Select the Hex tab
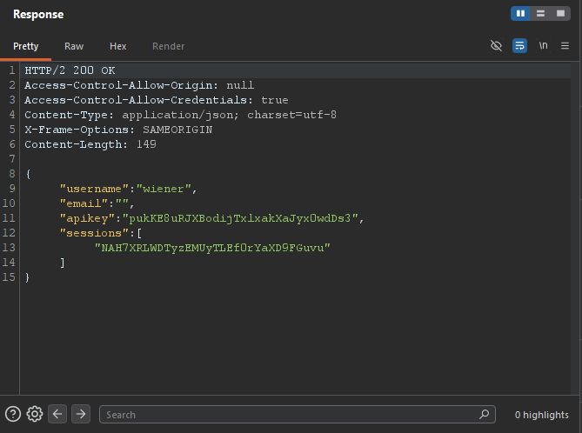The height and width of the screenshot is (433, 582). [118, 46]
